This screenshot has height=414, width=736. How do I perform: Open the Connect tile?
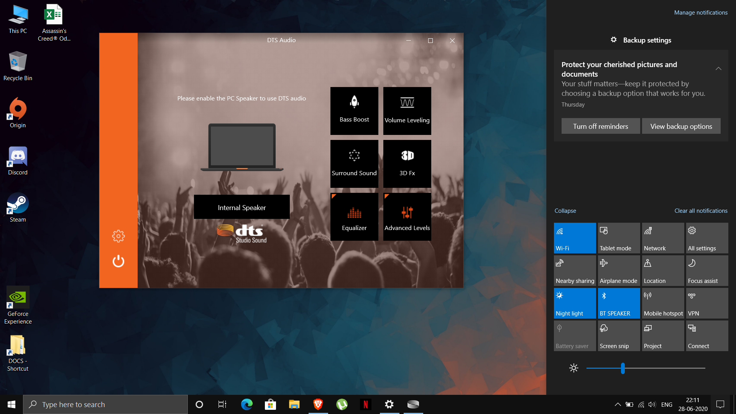707,335
